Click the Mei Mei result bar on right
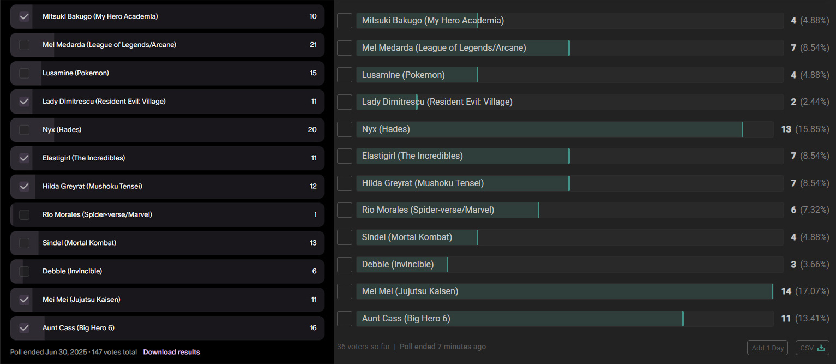 tap(565, 291)
